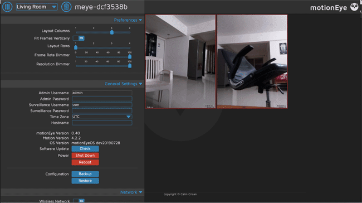Adjust the Layout Columns slider
Viewport: 362px width, 203px height.
(x=103, y=32)
